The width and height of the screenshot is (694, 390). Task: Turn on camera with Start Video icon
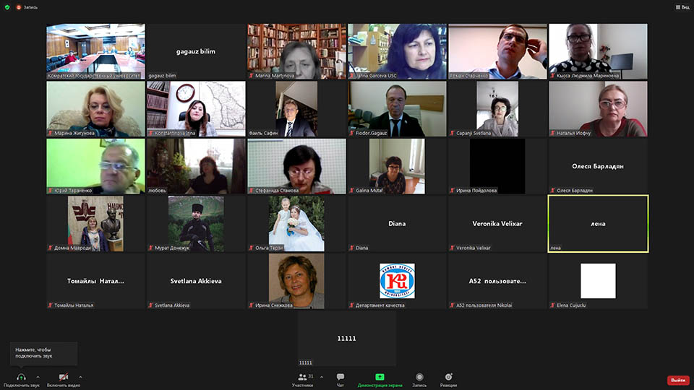(x=63, y=377)
